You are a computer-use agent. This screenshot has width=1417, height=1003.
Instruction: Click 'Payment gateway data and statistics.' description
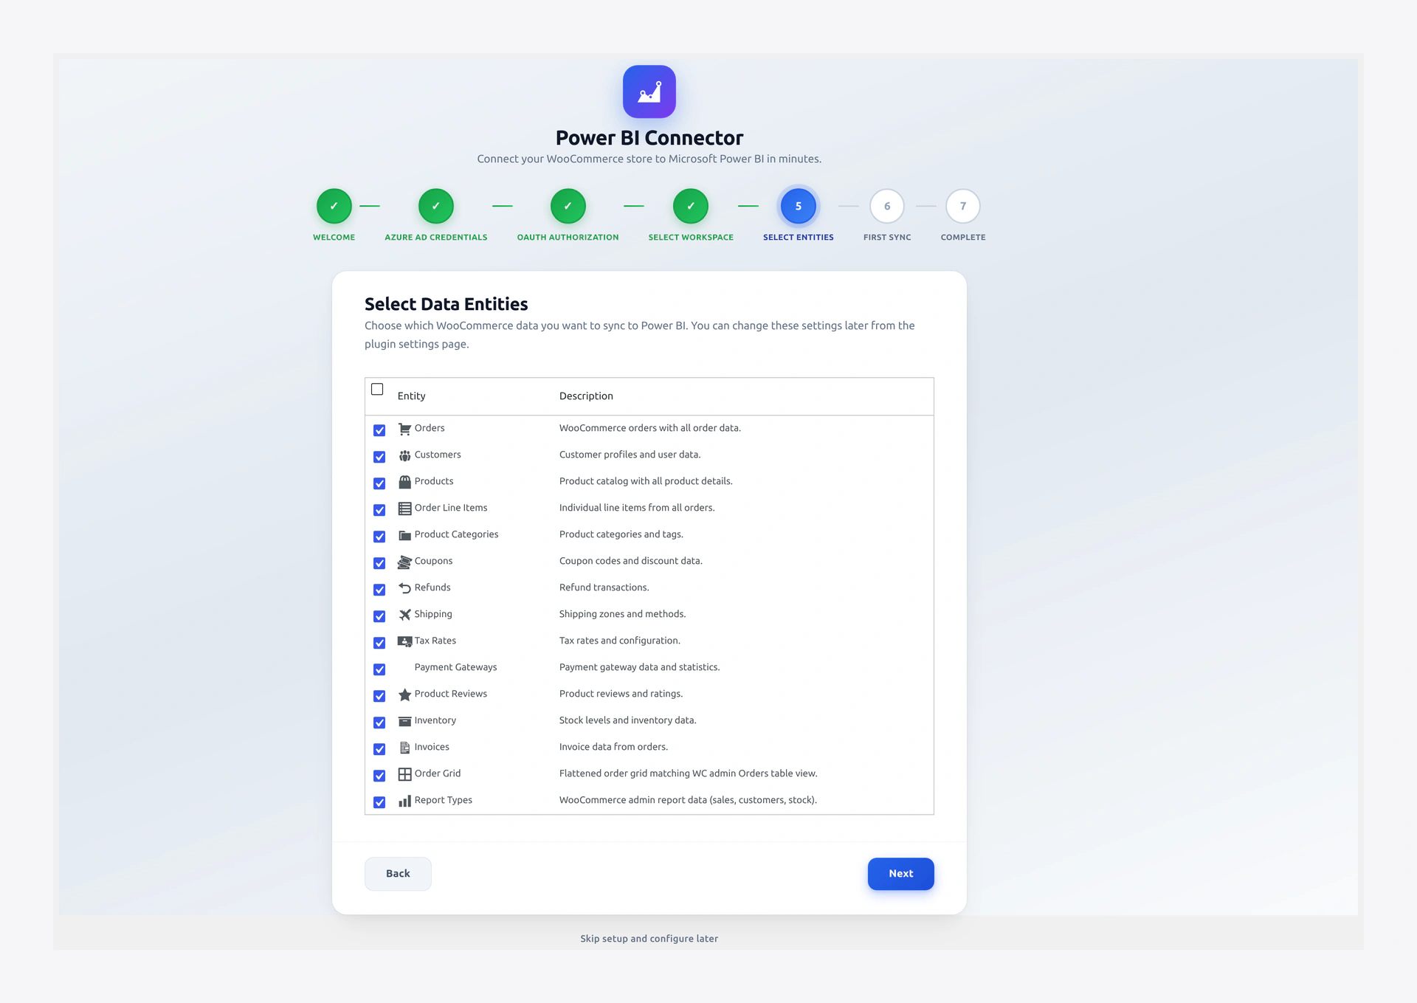click(640, 667)
